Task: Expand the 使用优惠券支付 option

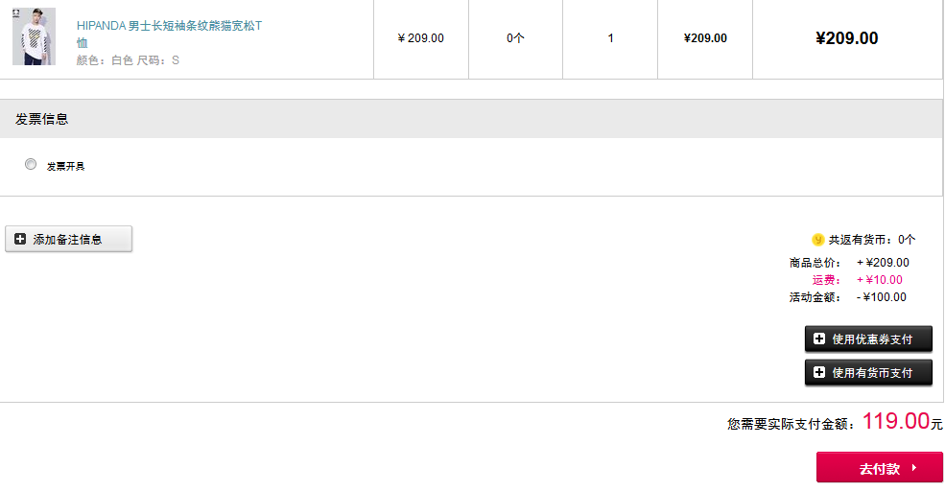Action: click(868, 339)
